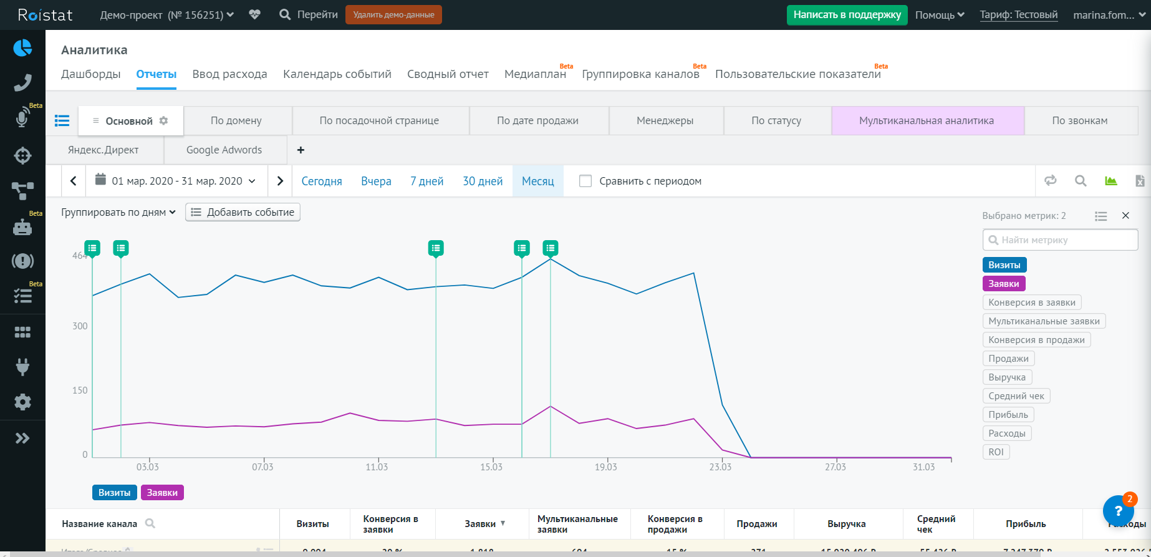Click the Заявки purple legend swatch
Viewport: 1151px width, 557px height.
click(162, 493)
